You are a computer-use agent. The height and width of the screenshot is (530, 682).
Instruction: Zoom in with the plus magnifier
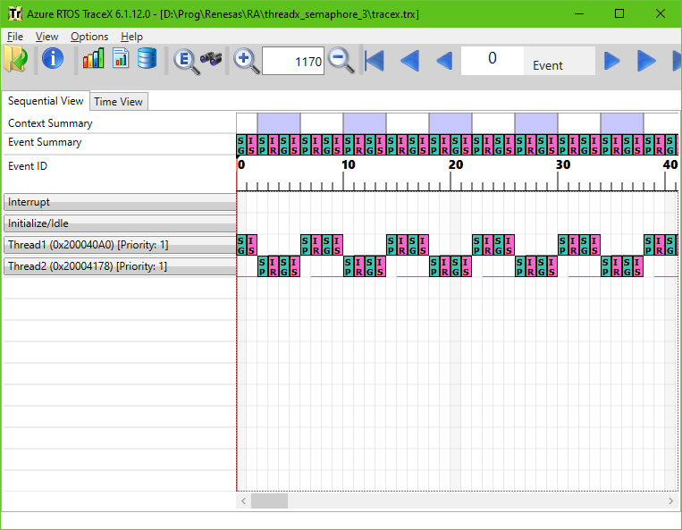point(247,62)
